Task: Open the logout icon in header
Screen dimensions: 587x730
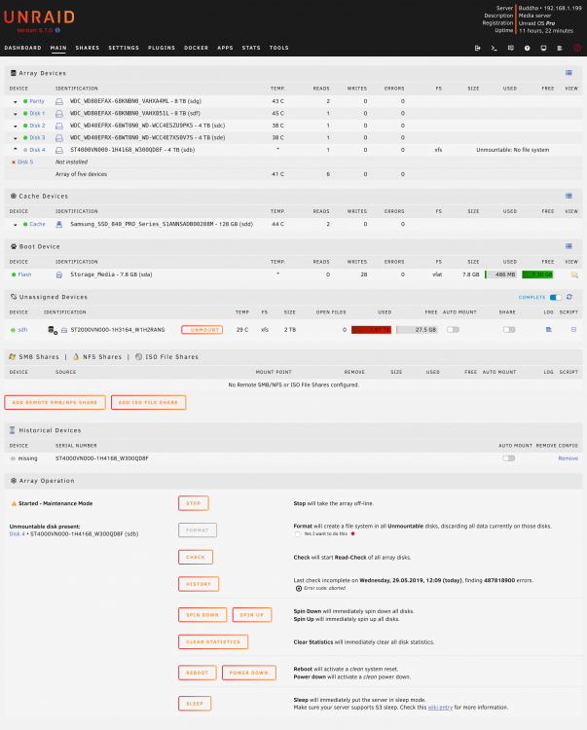Action: (x=478, y=48)
